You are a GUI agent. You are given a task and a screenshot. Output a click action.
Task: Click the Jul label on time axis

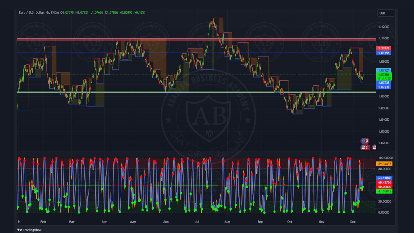197,222
